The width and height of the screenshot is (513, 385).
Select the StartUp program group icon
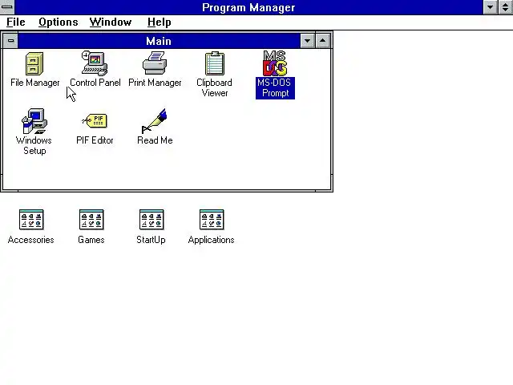pyautogui.click(x=151, y=219)
